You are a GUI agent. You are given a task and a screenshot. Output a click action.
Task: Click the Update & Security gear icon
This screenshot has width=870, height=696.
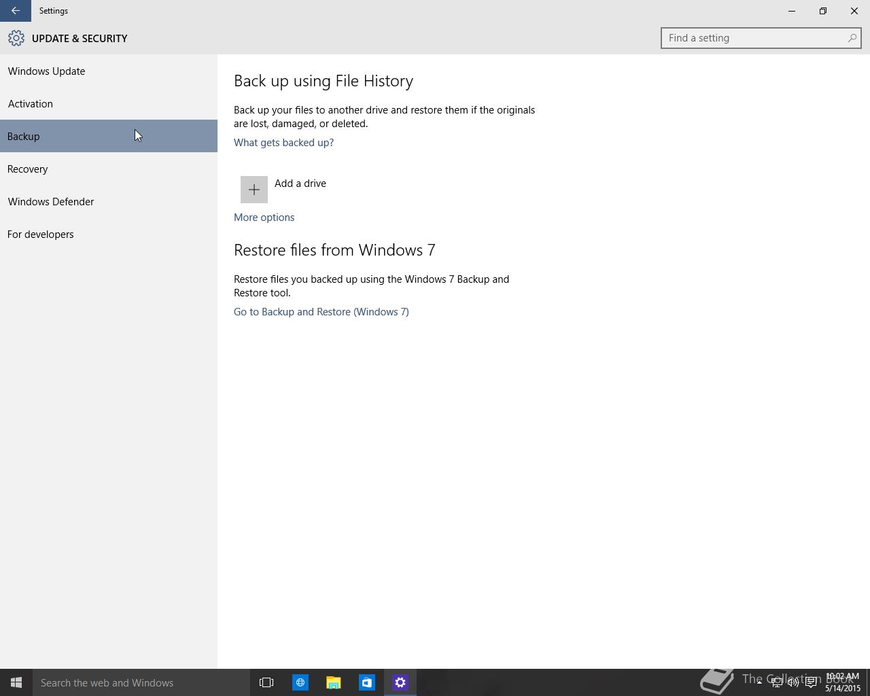tap(16, 38)
